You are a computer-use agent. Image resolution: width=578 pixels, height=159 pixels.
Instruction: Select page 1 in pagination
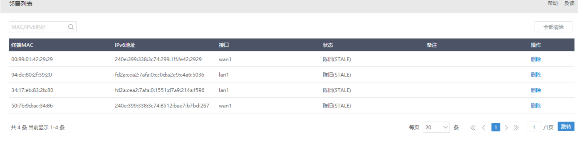tap(495, 127)
